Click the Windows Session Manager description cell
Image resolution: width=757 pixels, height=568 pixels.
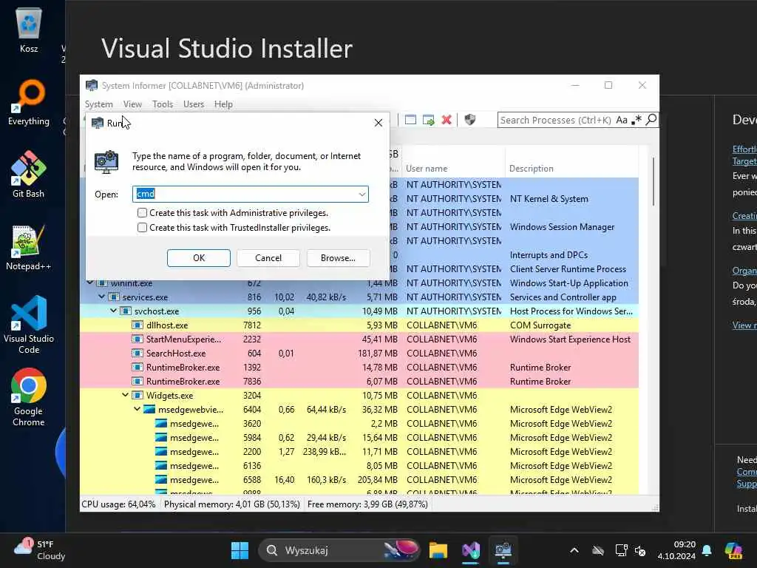[562, 226]
